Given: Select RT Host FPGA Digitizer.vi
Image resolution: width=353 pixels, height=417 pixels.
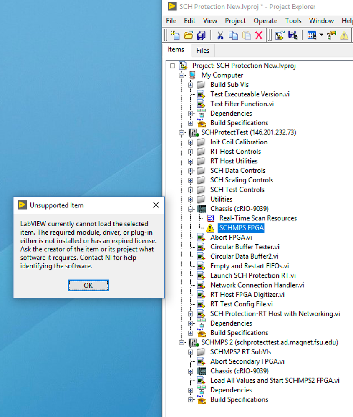Looking at the screenshot, I should (247, 295).
